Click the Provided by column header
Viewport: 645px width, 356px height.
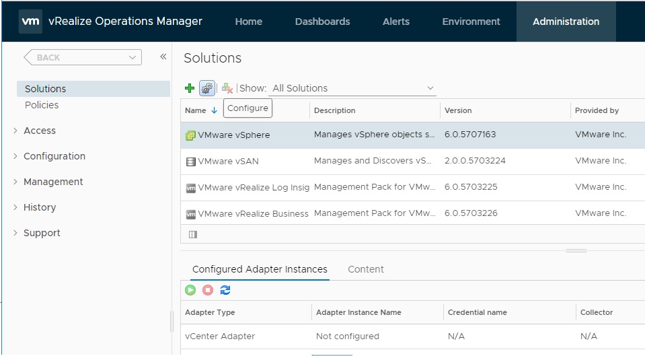click(x=597, y=110)
